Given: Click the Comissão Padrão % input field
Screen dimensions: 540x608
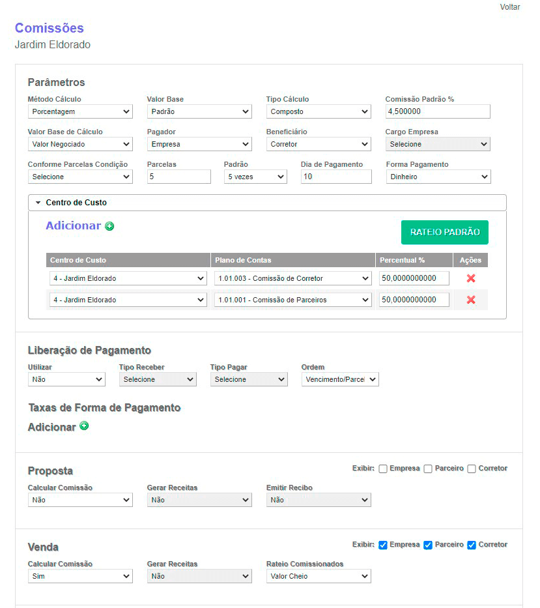Looking at the screenshot, I should pos(437,111).
